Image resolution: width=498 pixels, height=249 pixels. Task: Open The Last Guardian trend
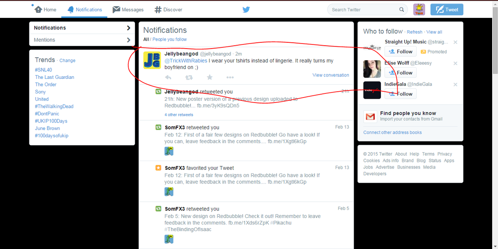point(54,77)
